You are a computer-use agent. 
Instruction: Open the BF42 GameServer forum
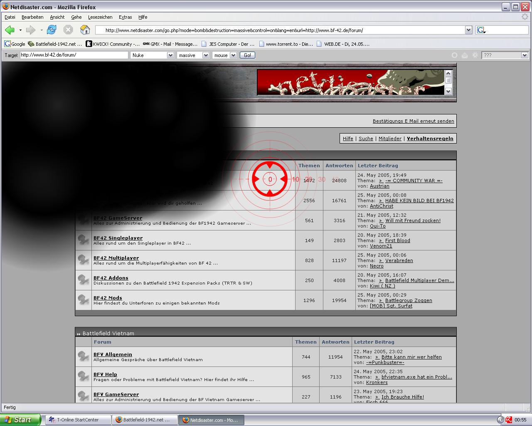pyautogui.click(x=118, y=218)
